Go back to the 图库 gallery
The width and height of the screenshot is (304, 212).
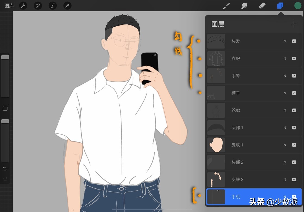click(x=9, y=5)
